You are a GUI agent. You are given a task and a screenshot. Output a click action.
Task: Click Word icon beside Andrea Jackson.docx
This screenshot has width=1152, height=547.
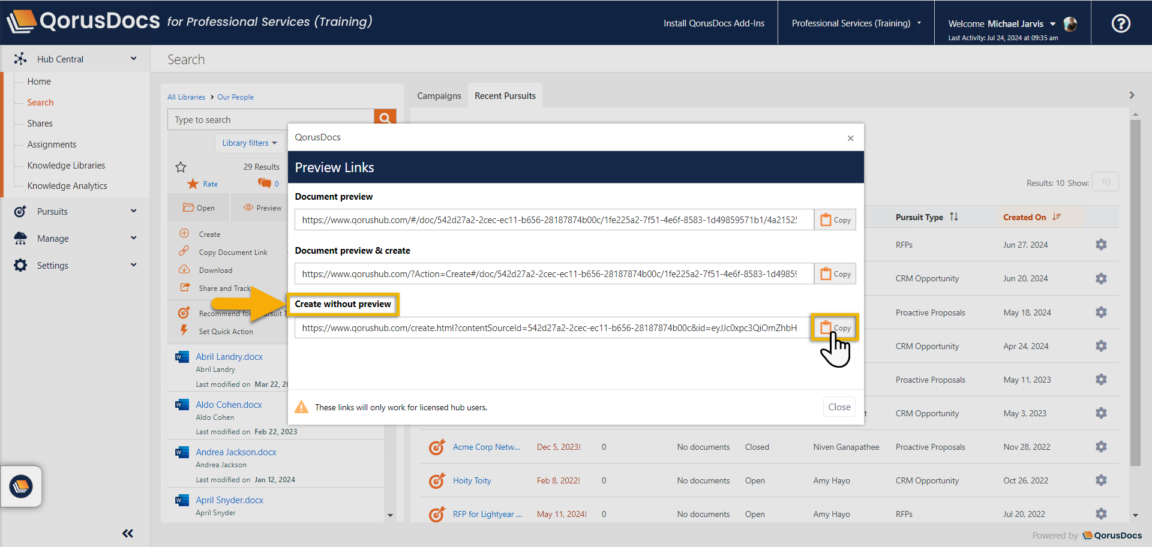pyautogui.click(x=182, y=452)
